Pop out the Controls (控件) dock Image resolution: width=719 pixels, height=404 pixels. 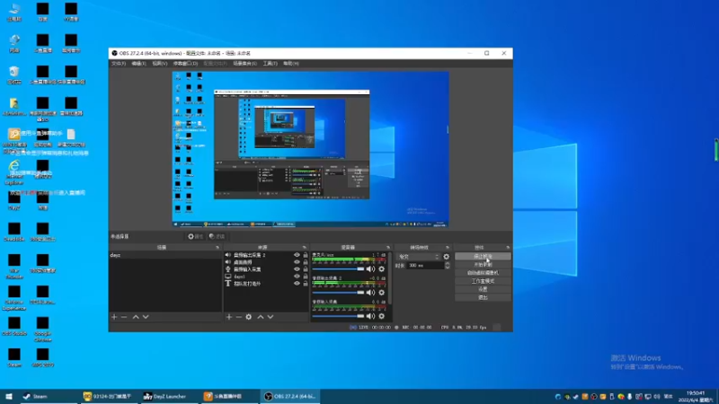coord(508,248)
